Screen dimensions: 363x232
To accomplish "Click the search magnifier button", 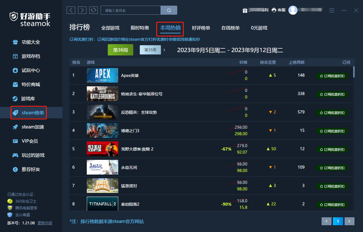I will click(169, 10).
